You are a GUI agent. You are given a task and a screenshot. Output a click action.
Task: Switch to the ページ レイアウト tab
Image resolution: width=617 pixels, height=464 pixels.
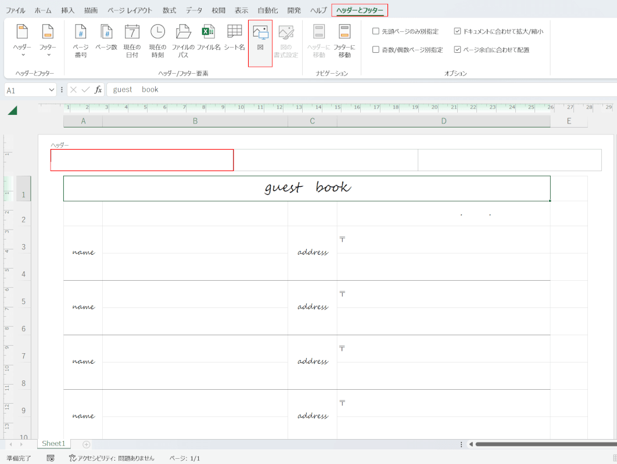[x=130, y=10]
